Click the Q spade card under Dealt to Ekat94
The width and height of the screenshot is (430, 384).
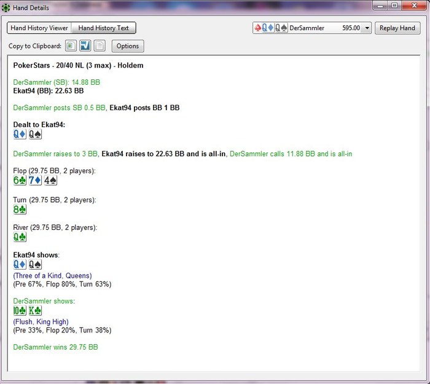point(36,134)
